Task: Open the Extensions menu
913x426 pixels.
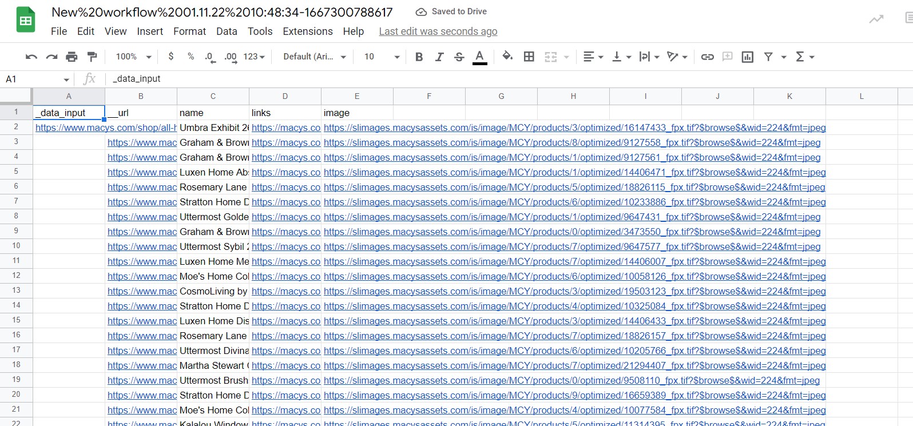Action: click(x=307, y=31)
